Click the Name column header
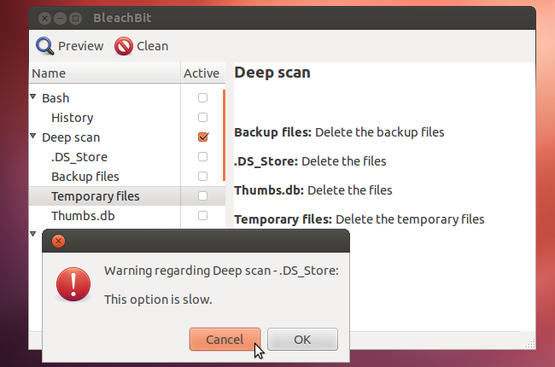This screenshot has width=555, height=367. [x=105, y=73]
